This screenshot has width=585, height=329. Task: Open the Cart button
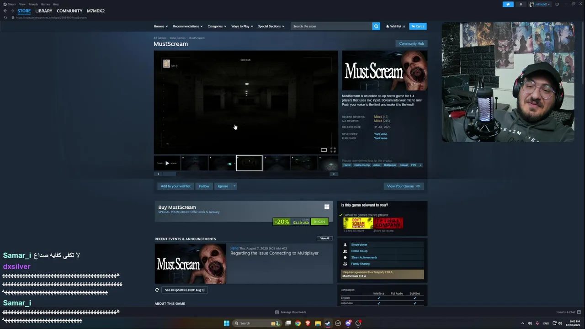(418, 26)
